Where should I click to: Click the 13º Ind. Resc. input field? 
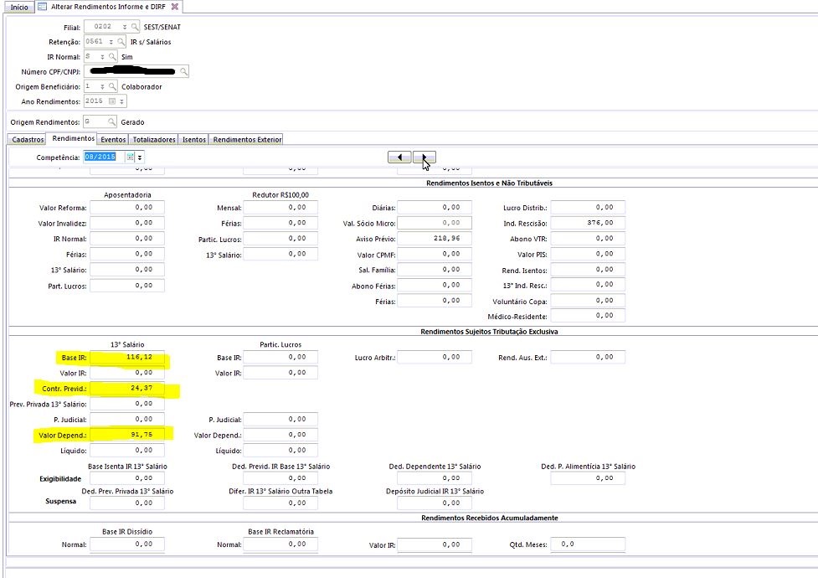click(588, 285)
